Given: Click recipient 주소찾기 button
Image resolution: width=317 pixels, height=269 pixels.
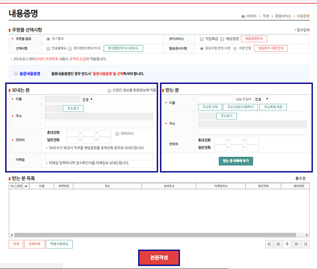Looking at the screenshot, I should [226, 116].
